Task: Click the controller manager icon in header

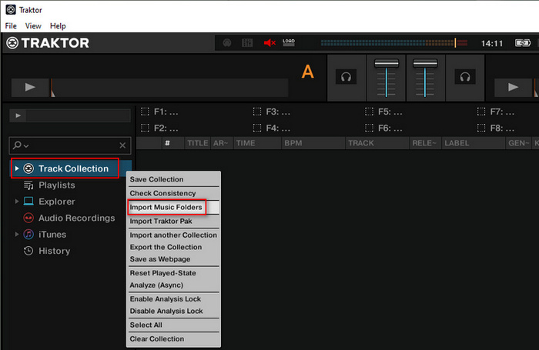Action: click(227, 43)
